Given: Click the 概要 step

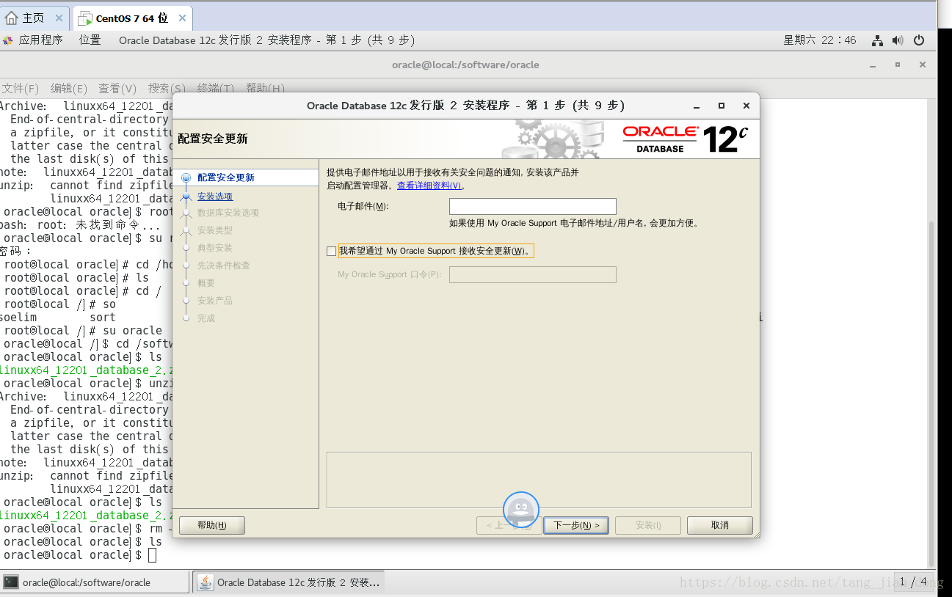Looking at the screenshot, I should [206, 283].
